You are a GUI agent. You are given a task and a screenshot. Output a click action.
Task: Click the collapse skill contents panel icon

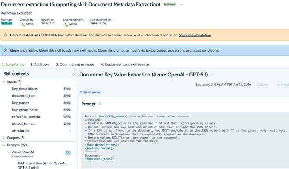tap(74, 75)
